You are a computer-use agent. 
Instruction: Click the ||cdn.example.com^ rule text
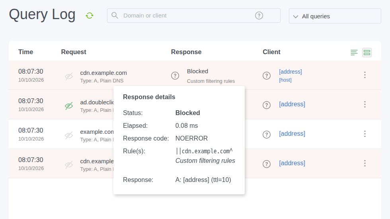click(x=204, y=151)
